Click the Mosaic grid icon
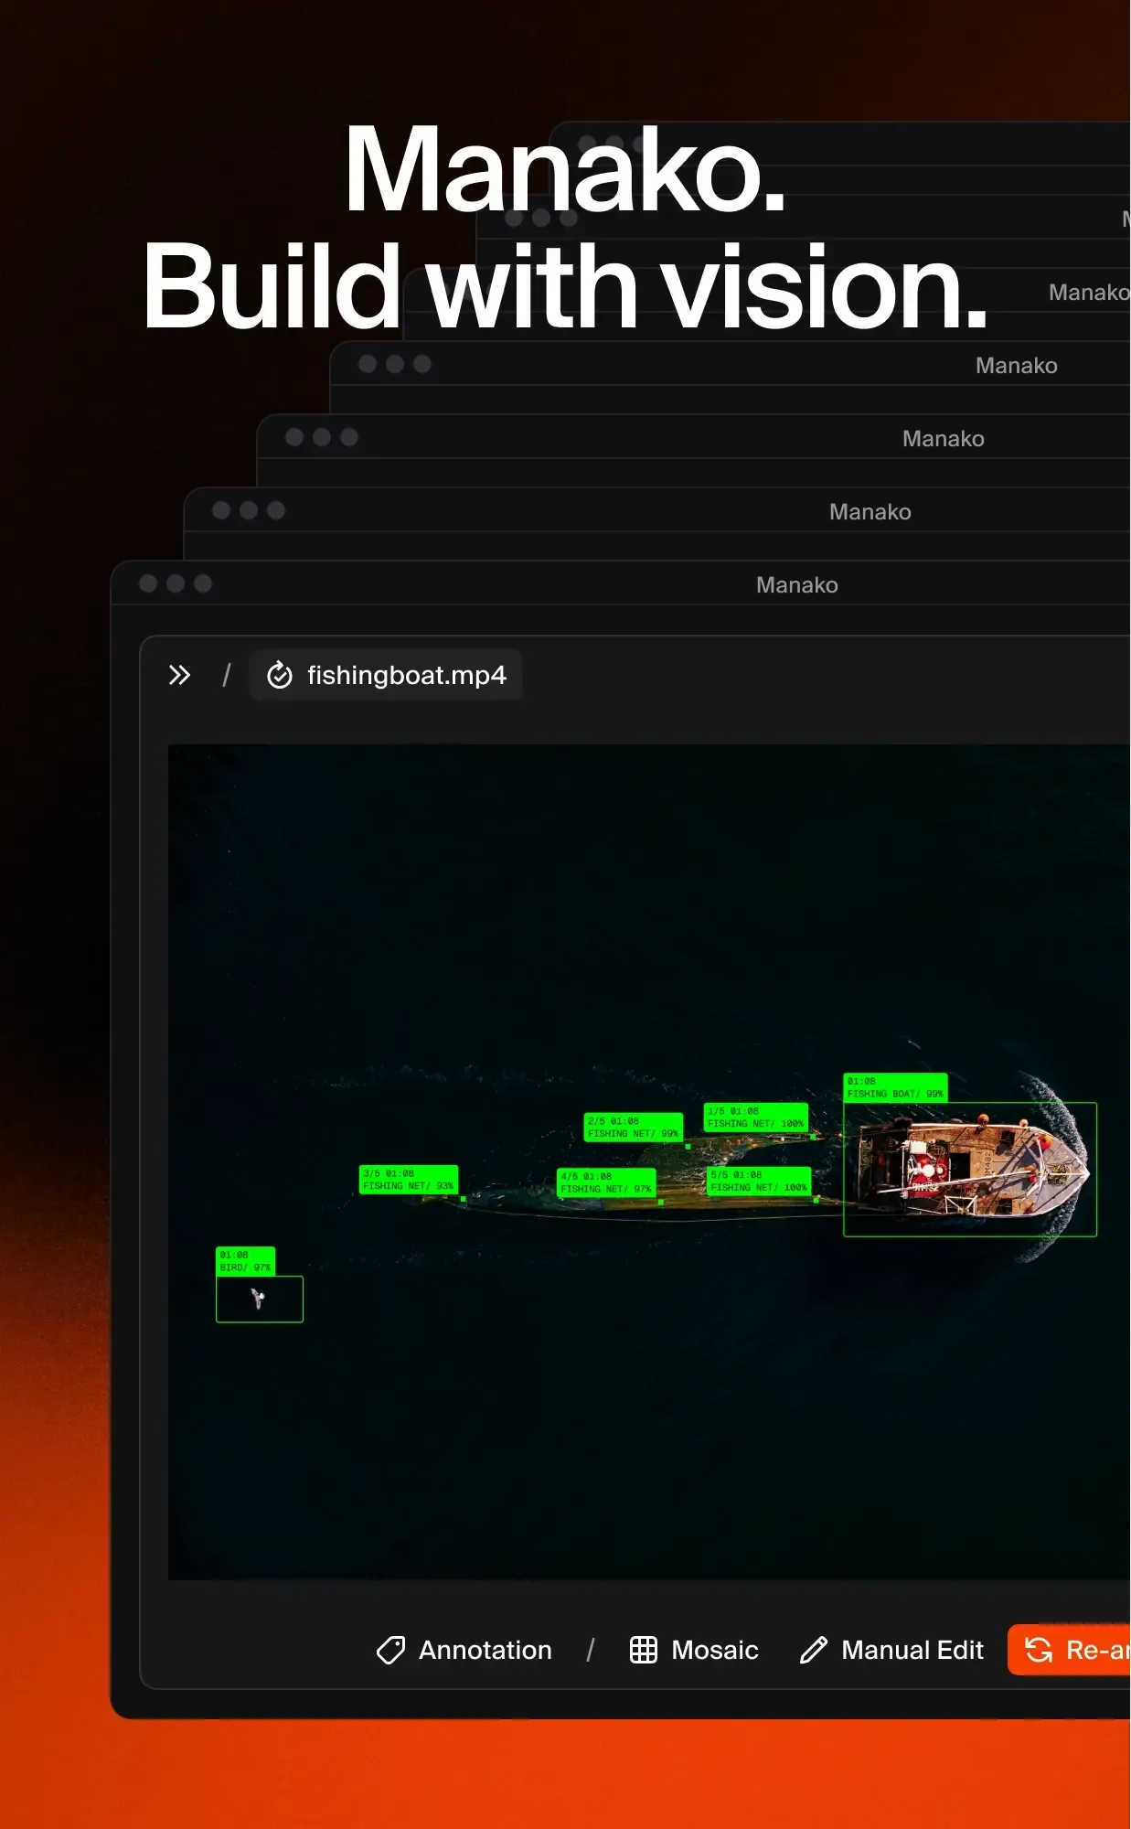 tap(644, 1650)
